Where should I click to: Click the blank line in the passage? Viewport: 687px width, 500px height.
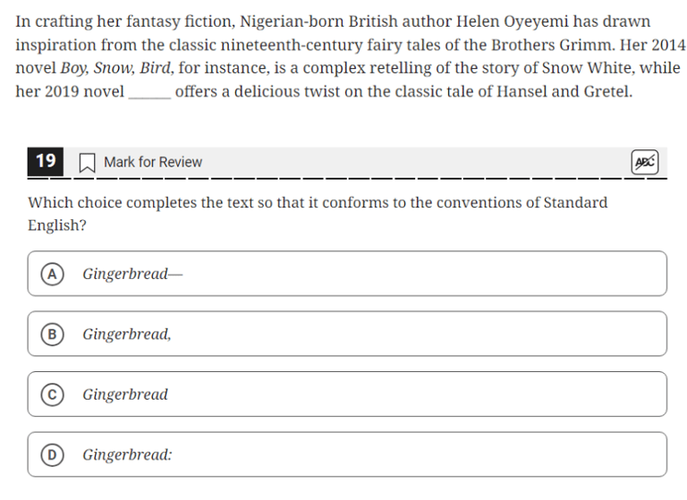tap(149, 92)
